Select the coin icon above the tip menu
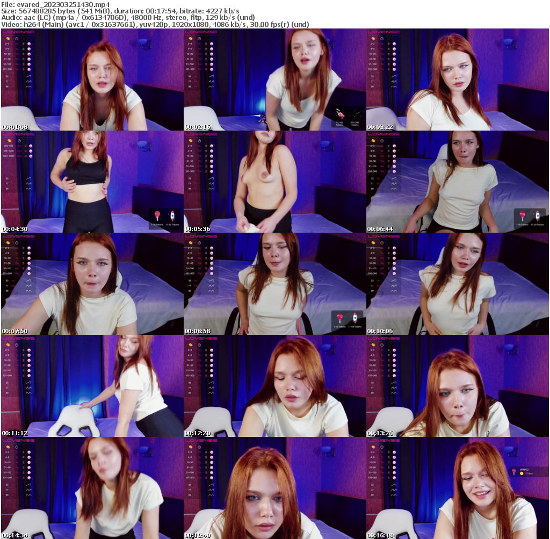The image size is (550, 539). (x=9, y=39)
